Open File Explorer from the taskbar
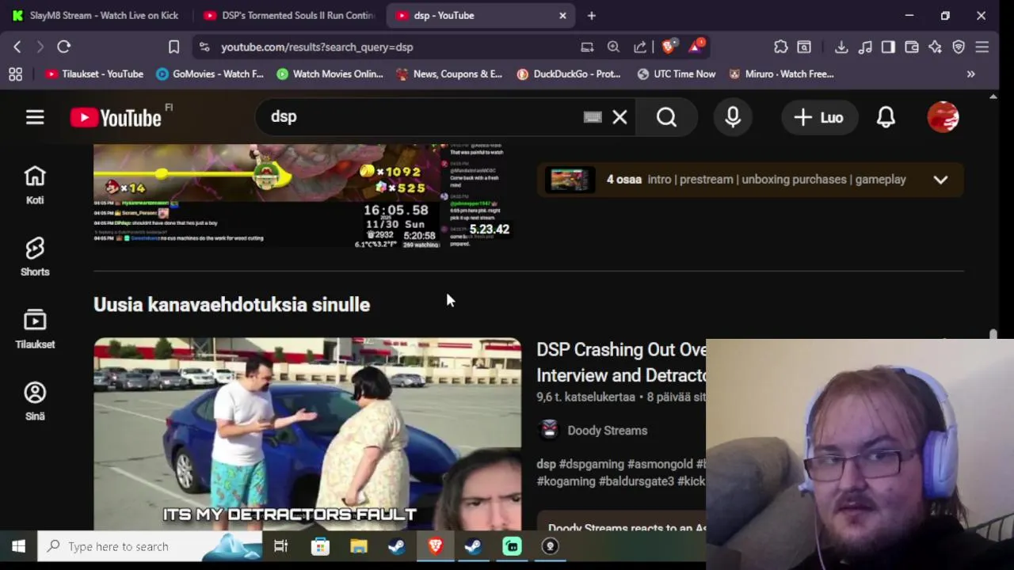Viewport: 1014px width, 570px height. click(359, 546)
